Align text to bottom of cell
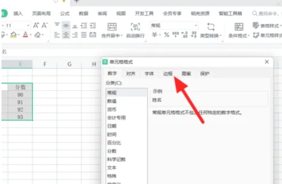This screenshot has width=282, height=184. [75, 26]
